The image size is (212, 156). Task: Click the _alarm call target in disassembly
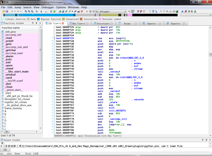(113, 102)
